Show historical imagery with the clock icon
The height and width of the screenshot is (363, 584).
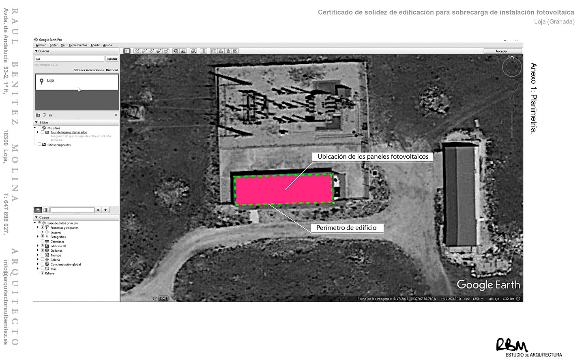click(176, 51)
